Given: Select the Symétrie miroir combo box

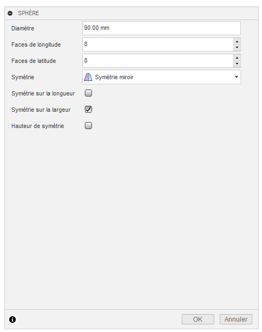Looking at the screenshot, I should point(162,77).
